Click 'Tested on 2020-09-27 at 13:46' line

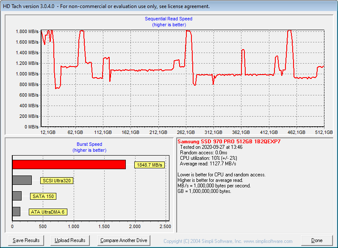[211, 147]
